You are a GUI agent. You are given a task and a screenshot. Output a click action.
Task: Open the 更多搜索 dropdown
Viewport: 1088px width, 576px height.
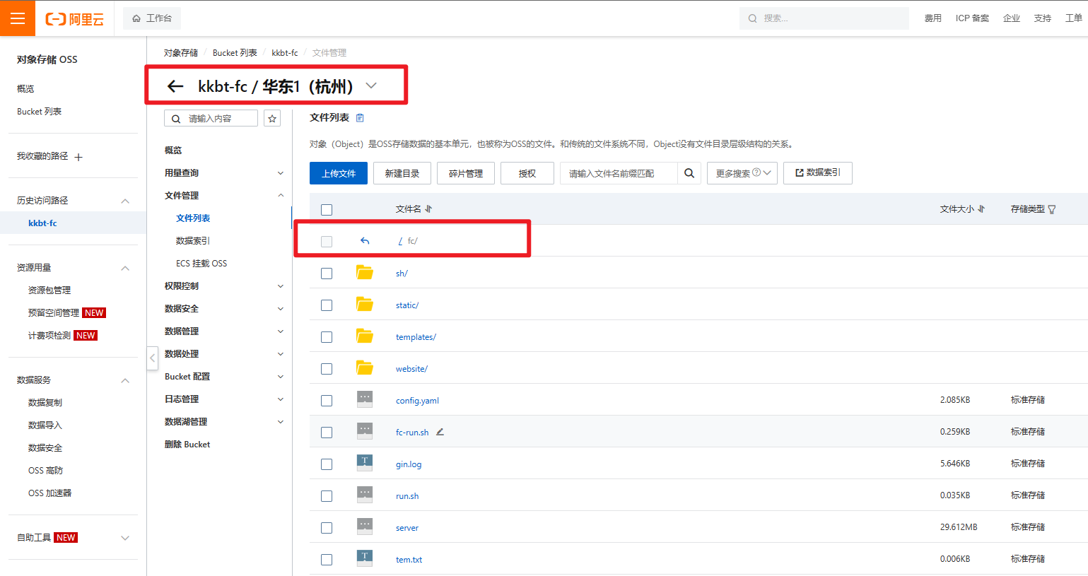742,173
